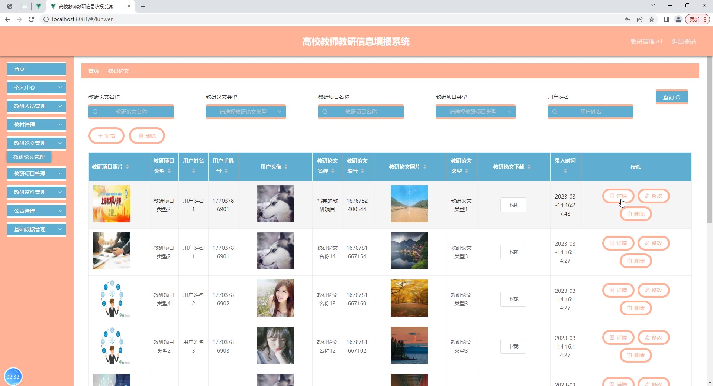Download paper 写完的教研项目 via 下载

[x=513, y=205]
